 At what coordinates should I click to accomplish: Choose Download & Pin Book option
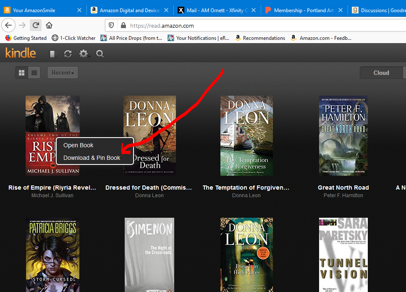tap(92, 158)
